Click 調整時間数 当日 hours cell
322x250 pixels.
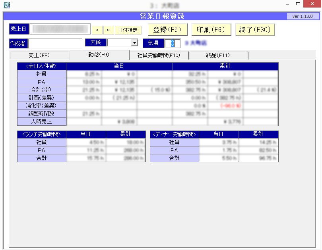(84, 113)
